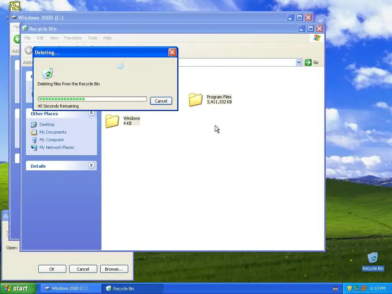Minimize the Recycle Bin window
The height and width of the screenshot is (294, 392).
[301, 28]
